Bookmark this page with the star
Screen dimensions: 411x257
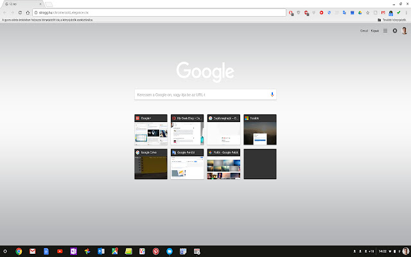pos(368,13)
